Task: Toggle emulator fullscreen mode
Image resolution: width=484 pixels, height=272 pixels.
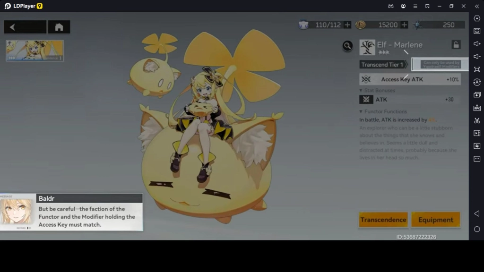Action: (477, 69)
